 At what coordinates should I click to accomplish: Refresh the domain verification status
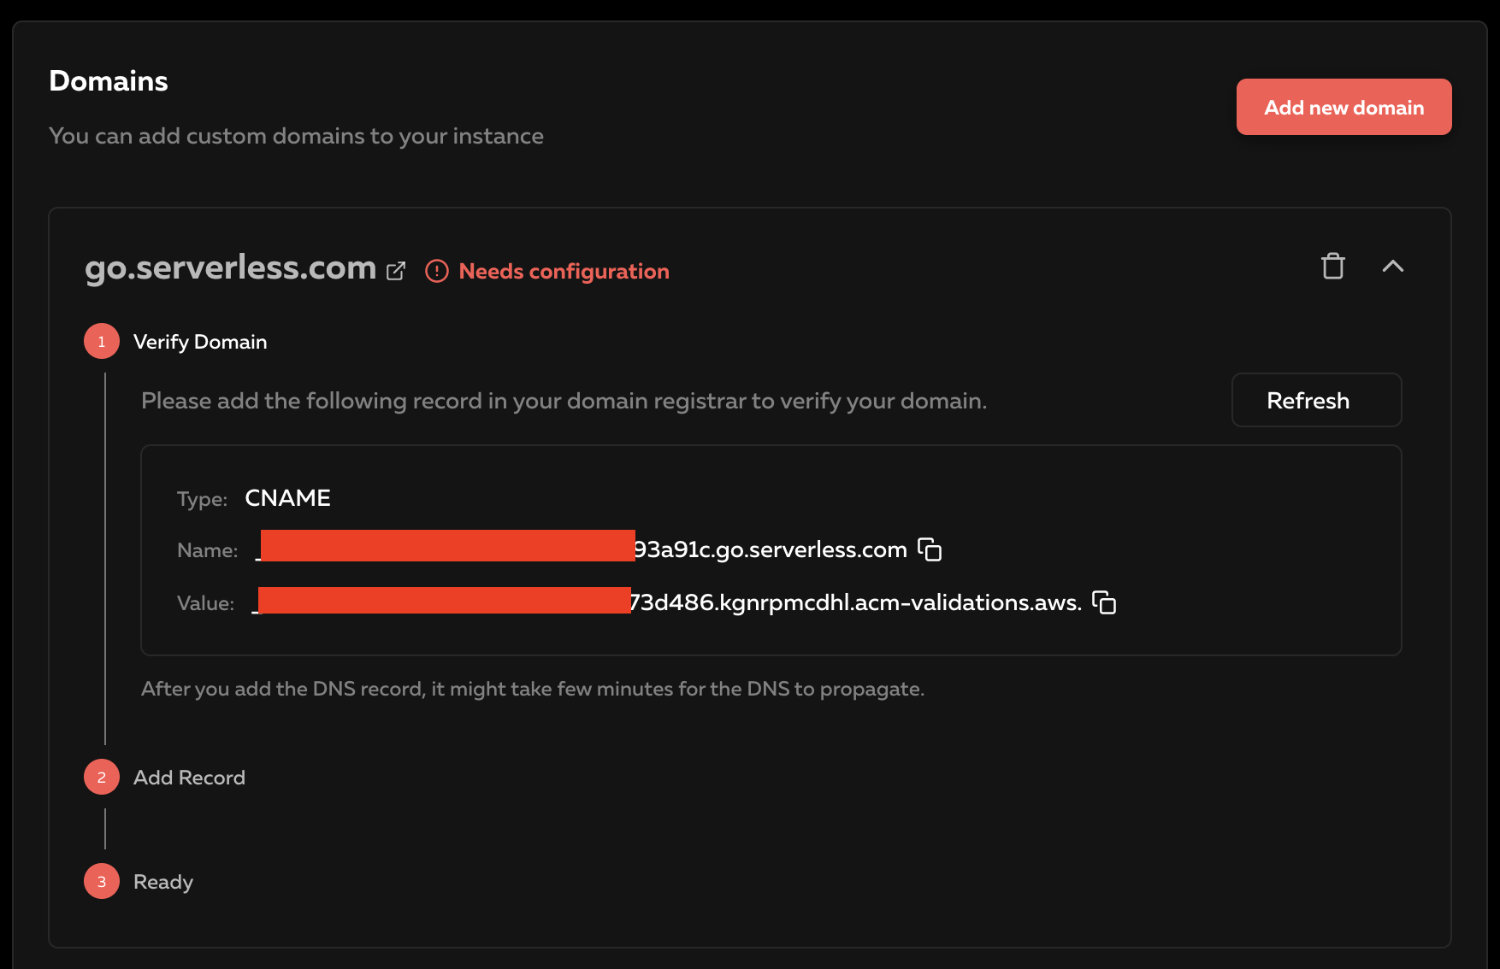point(1316,400)
